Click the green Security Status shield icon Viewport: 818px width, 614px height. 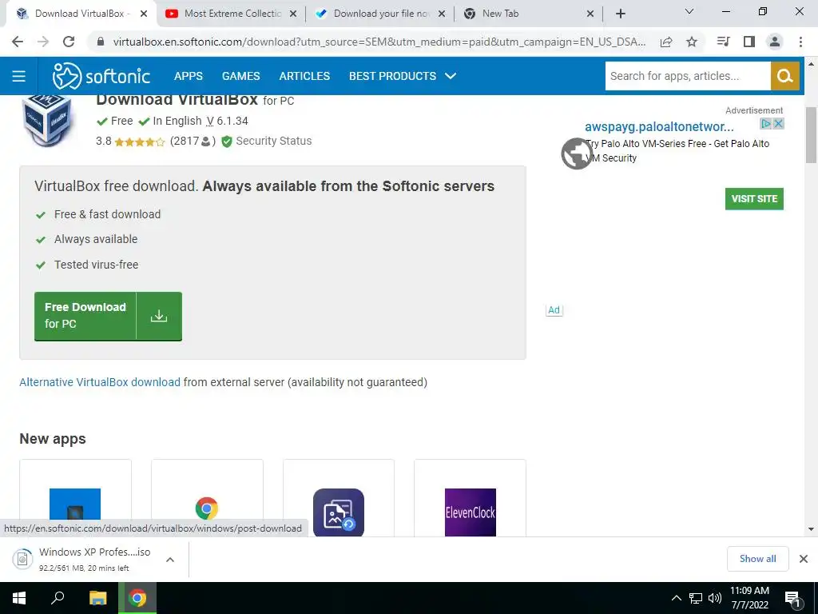(226, 142)
